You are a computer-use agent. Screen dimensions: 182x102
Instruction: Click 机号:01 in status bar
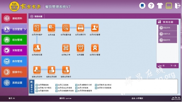12,98
